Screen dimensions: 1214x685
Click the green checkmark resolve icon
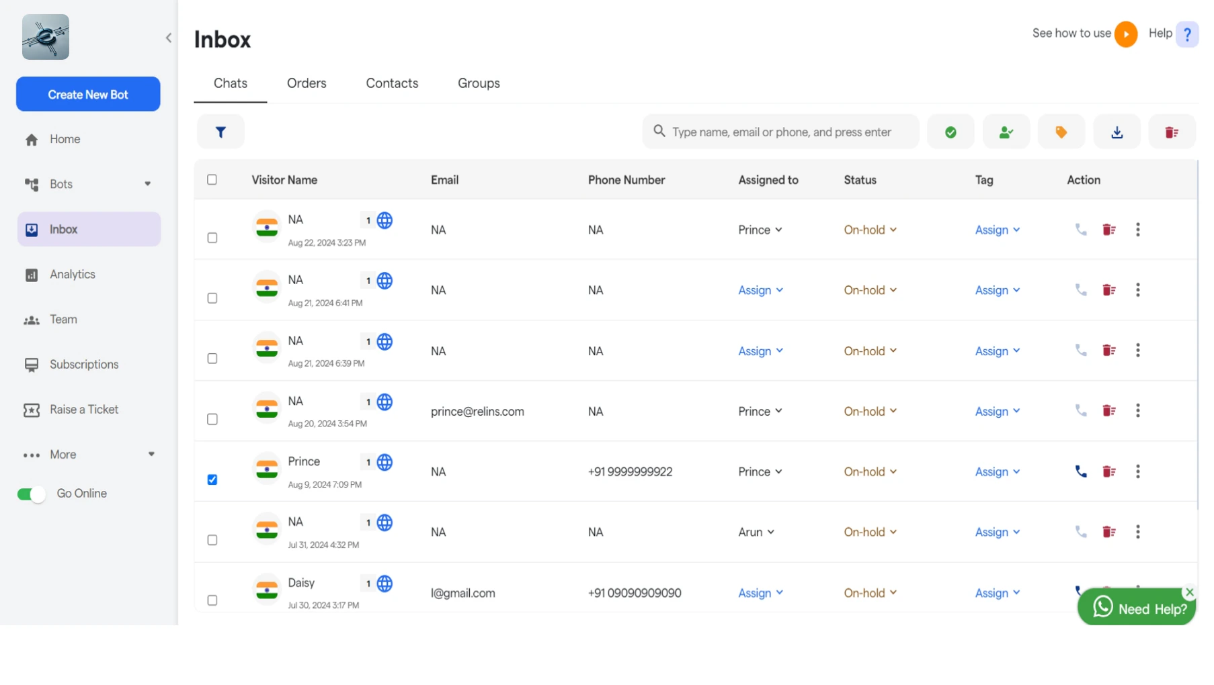point(950,132)
